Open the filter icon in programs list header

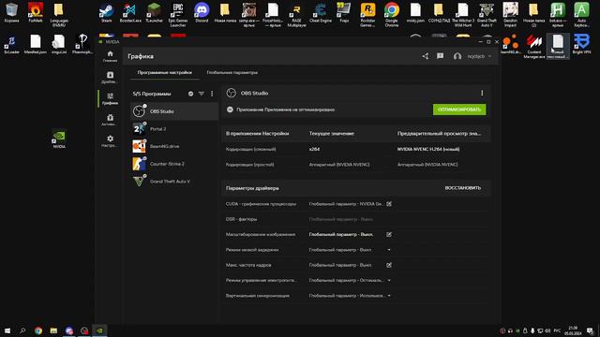[202, 94]
